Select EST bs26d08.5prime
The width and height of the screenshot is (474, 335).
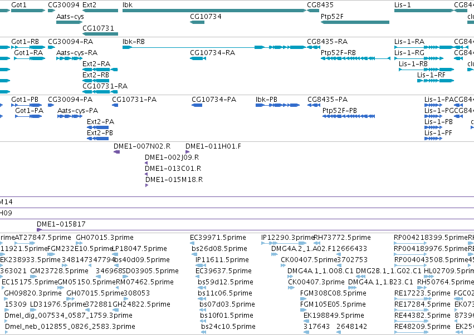[194, 254]
